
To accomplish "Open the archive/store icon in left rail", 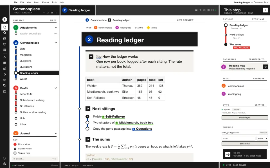I will (x=5, y=80).
